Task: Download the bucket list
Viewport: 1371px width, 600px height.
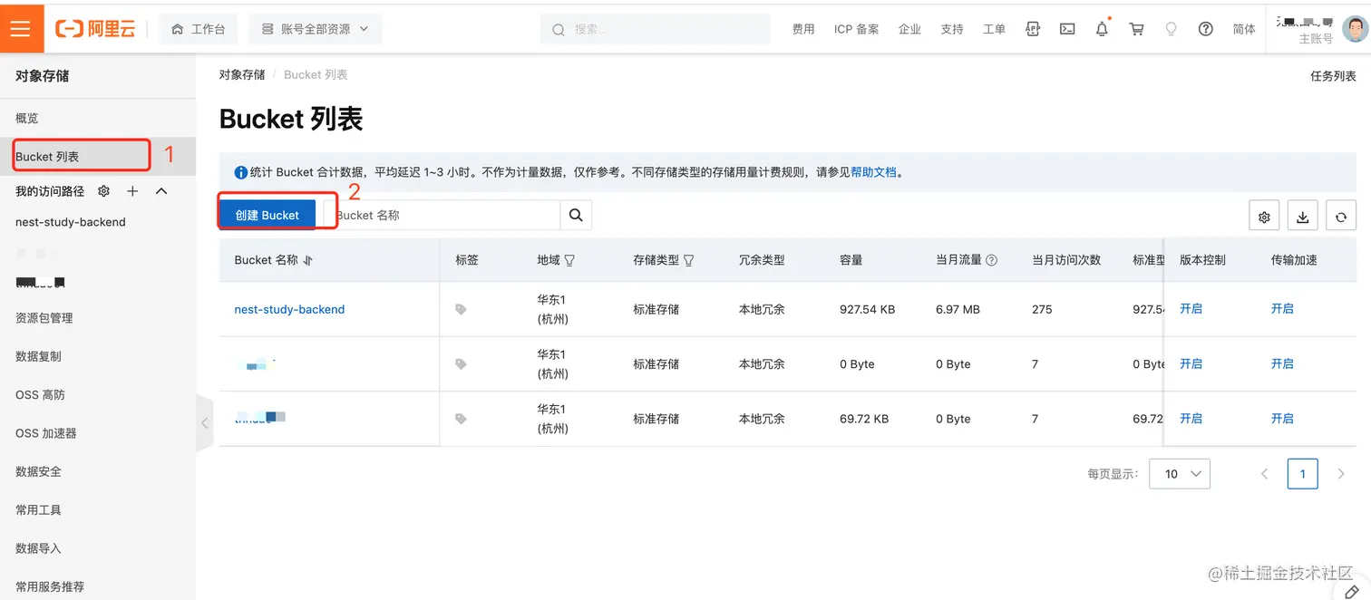Action: [1302, 217]
